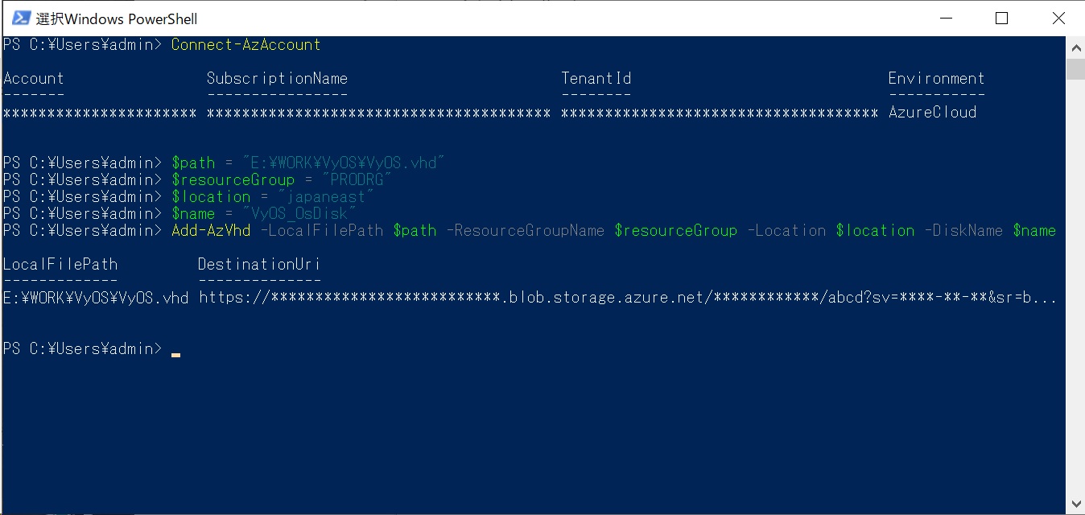This screenshot has width=1085, height=515.
Task: Click the TenantId column header
Action: [596, 79]
